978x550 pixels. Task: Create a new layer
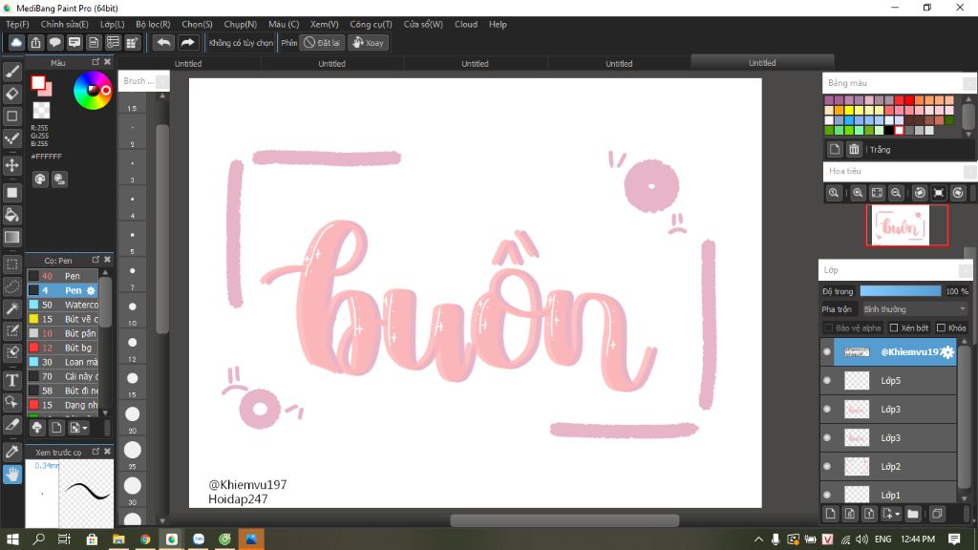[830, 514]
